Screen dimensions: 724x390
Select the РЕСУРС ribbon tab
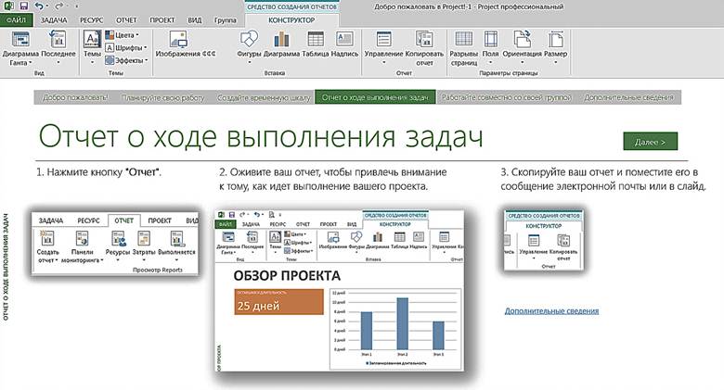tap(93, 19)
